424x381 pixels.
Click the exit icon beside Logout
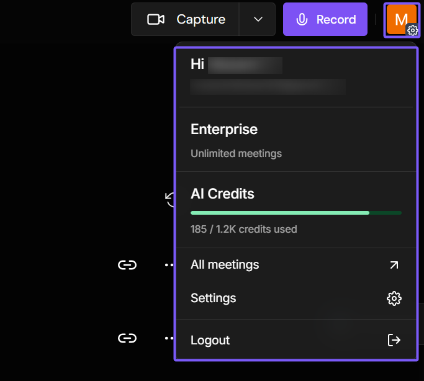click(x=394, y=340)
